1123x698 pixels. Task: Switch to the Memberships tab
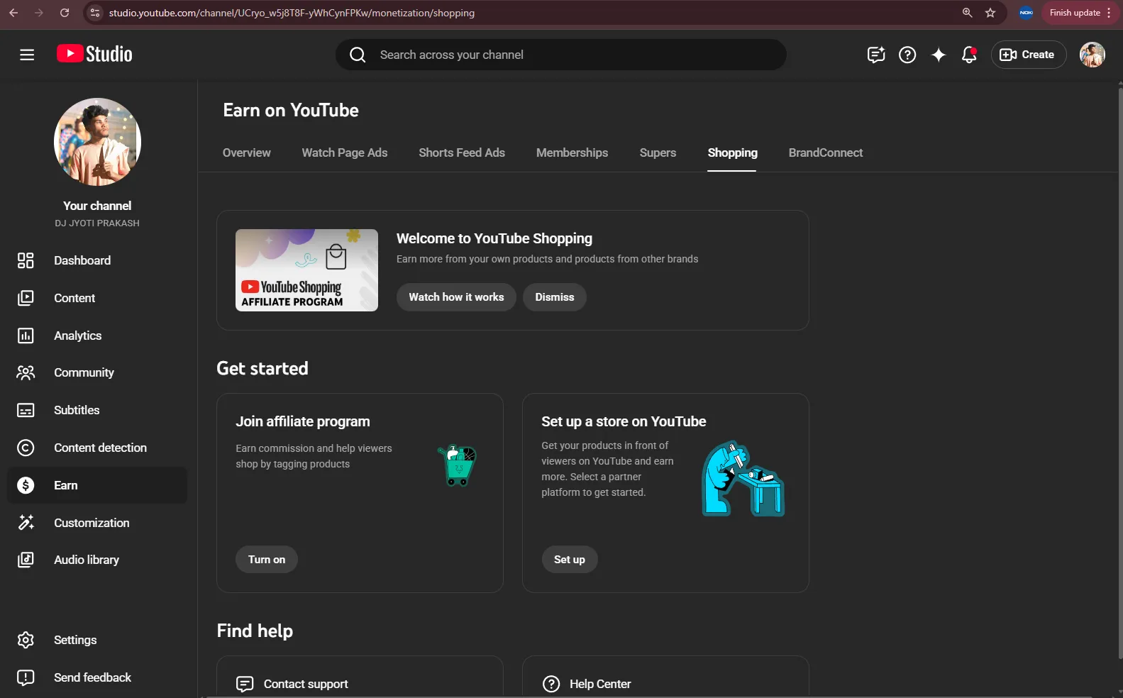pos(572,153)
